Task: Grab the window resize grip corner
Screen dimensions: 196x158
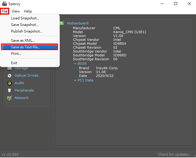Action: [x=195, y=156]
